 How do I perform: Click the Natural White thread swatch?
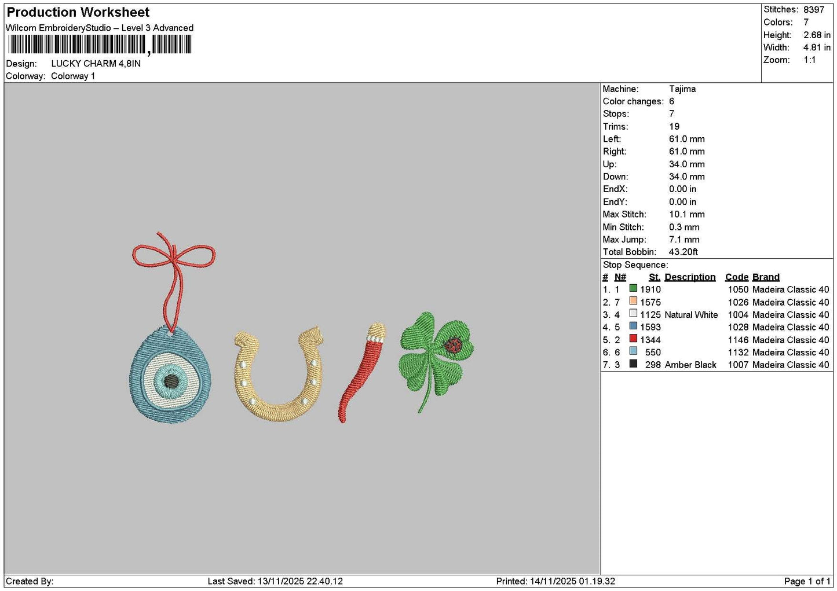coord(633,314)
